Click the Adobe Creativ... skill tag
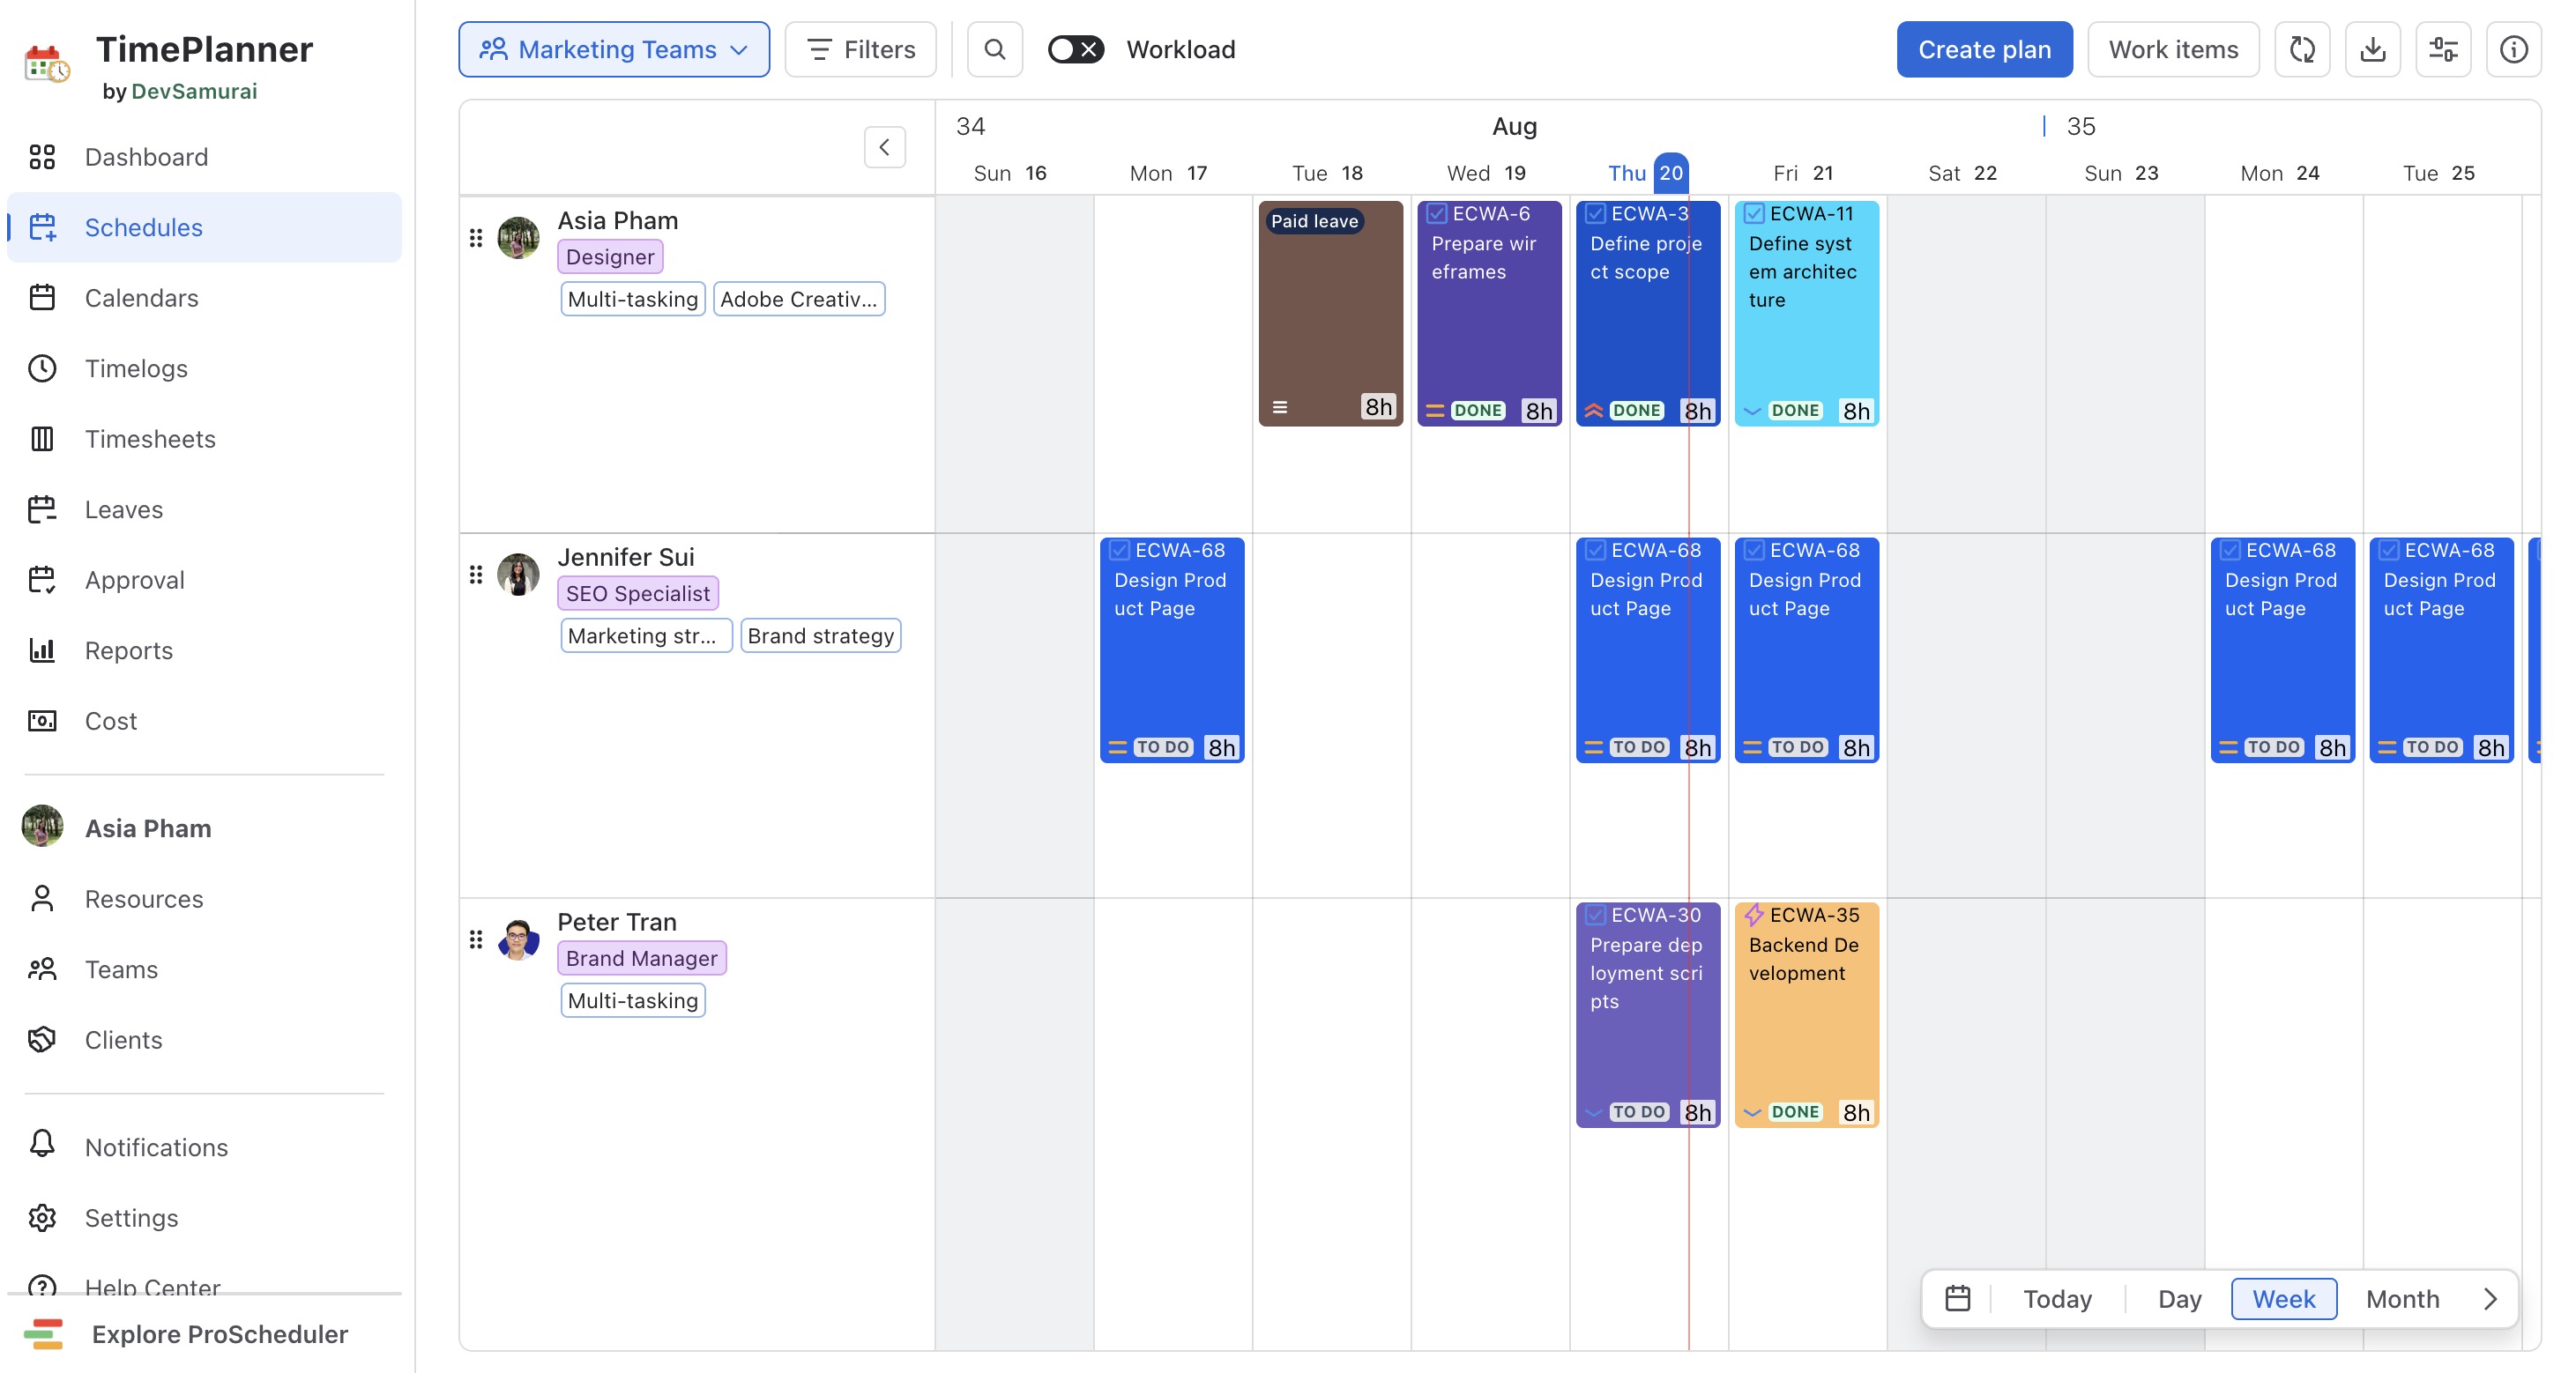The height and width of the screenshot is (1373, 2576). [x=799, y=299]
